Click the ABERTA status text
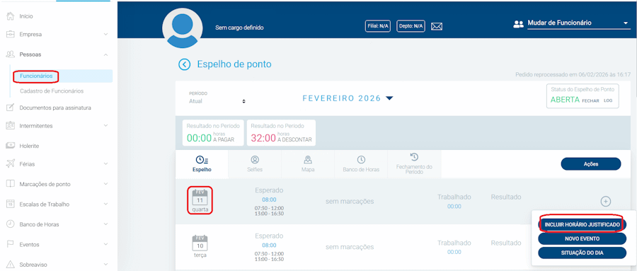The width and height of the screenshot is (637, 271). [565, 100]
